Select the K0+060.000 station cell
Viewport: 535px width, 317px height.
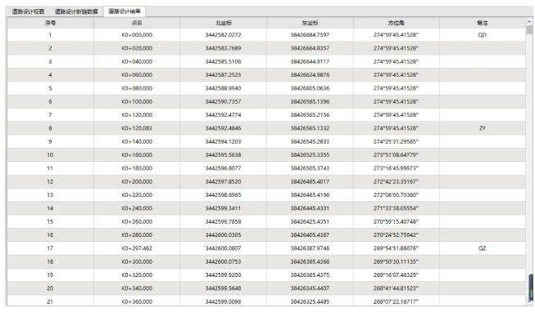[x=137, y=75]
